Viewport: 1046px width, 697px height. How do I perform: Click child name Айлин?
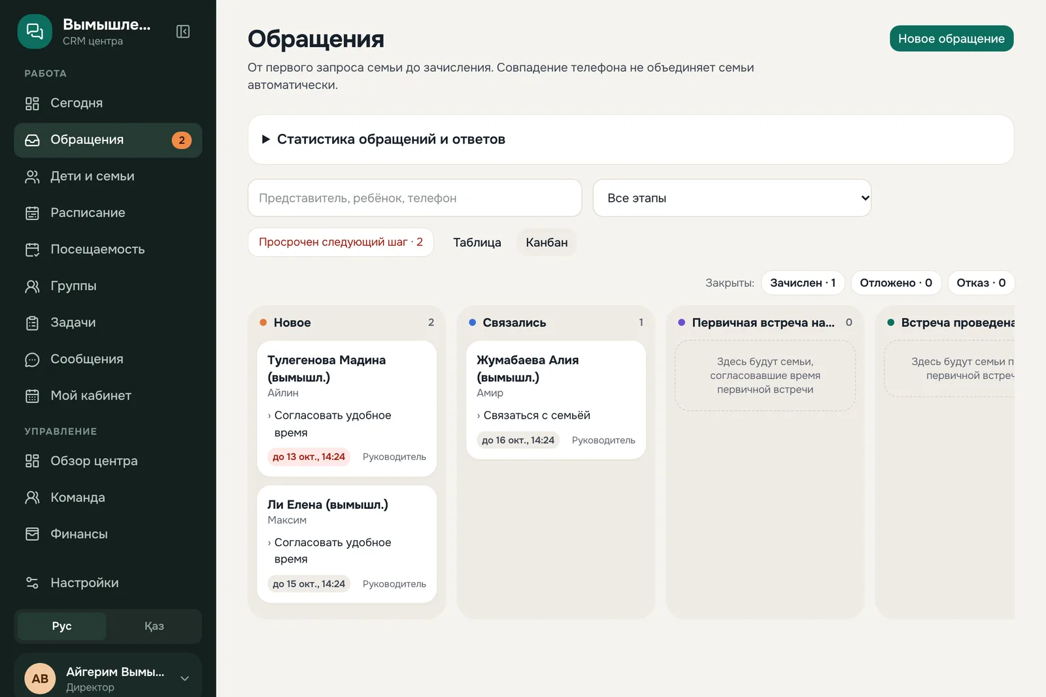point(283,393)
